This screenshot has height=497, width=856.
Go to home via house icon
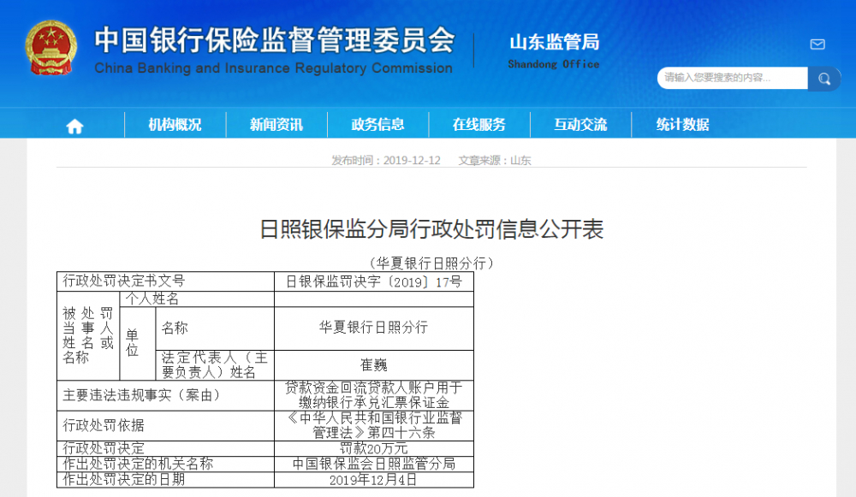pos(74,126)
